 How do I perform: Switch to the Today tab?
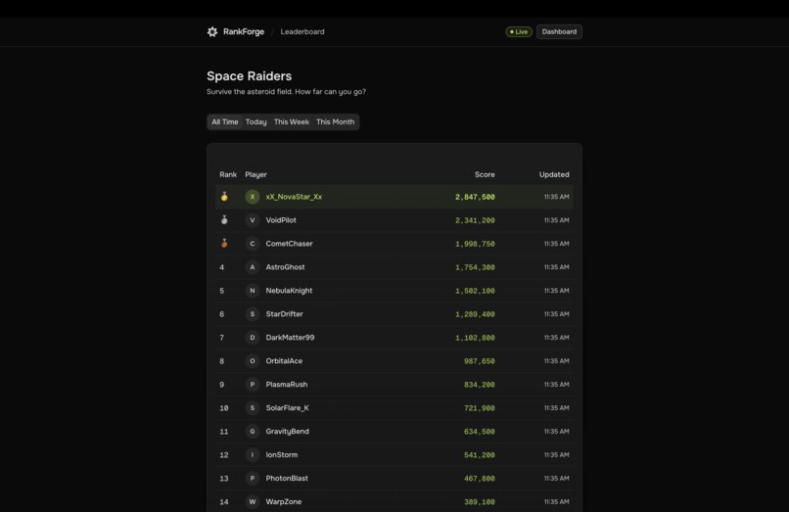(x=256, y=121)
